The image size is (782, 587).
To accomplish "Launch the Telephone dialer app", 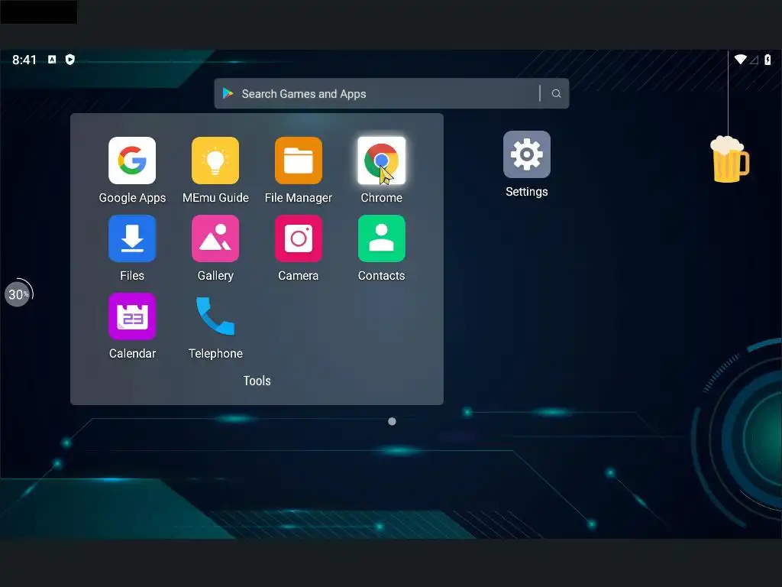I will (215, 316).
